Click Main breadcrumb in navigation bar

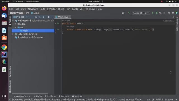coord(35,13)
